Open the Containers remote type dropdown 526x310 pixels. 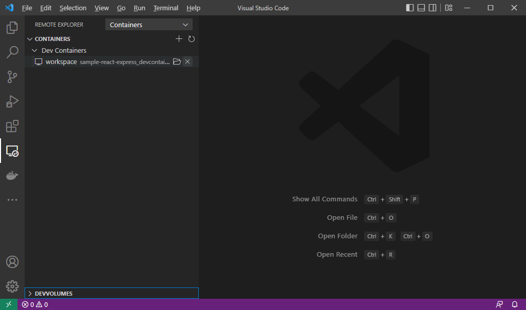pyautogui.click(x=148, y=25)
